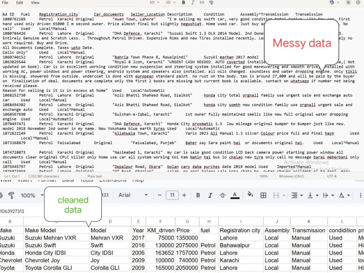Click the 'Ln 1, Col 1' status indicator

[12, 176]
